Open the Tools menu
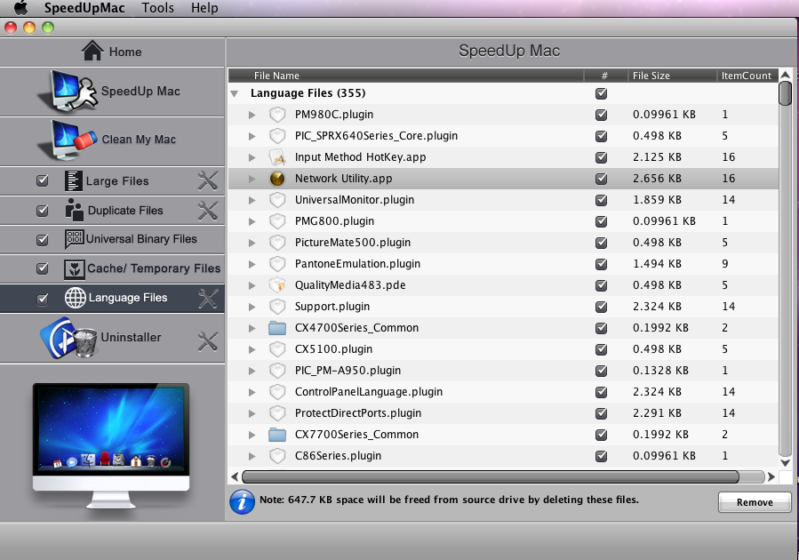The height and width of the screenshot is (560, 799). pos(158,8)
